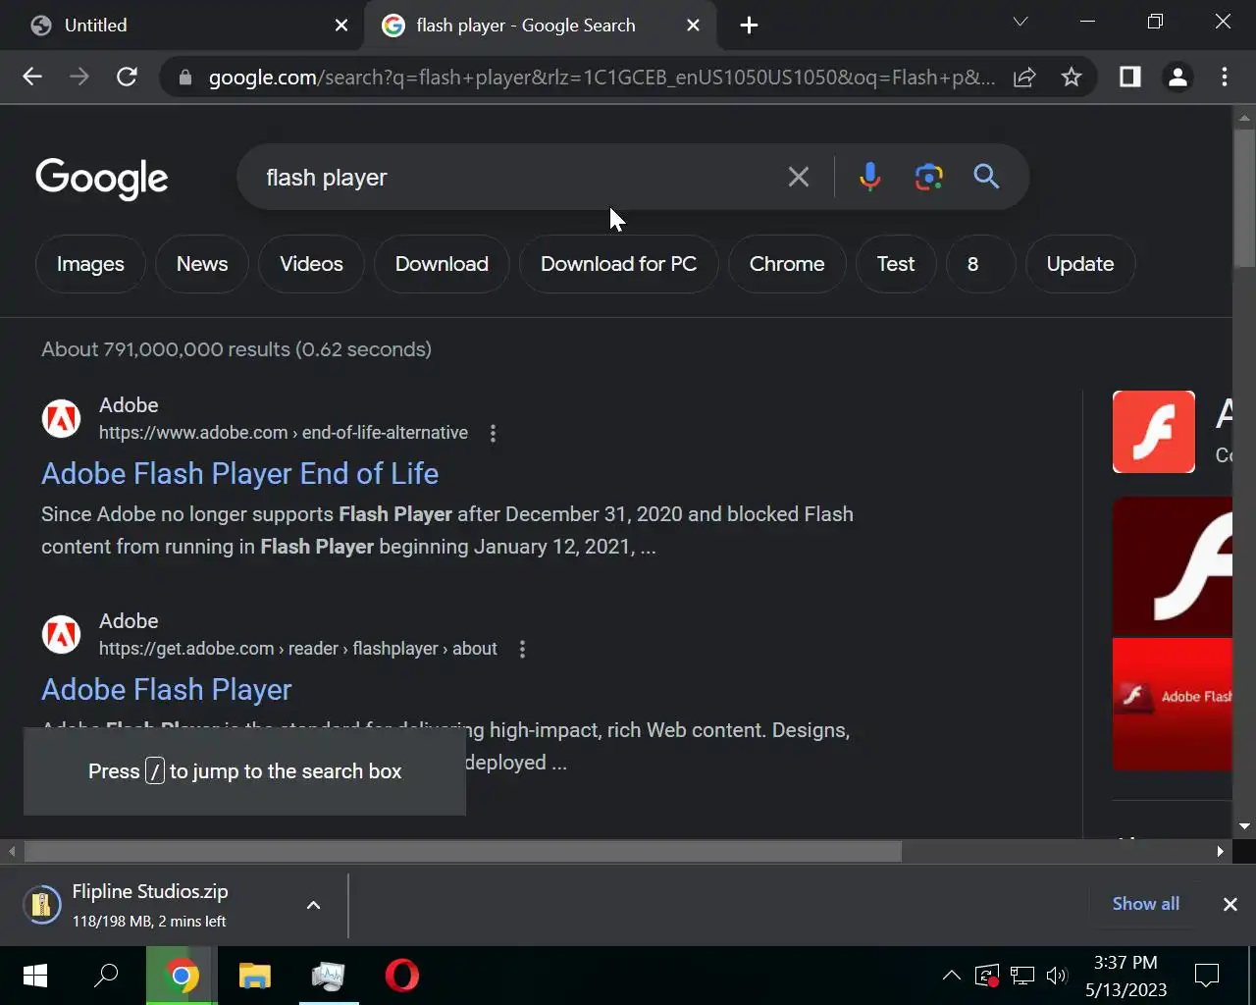
Task: Open options for adobe.com end-of-life result
Action: 493,433
